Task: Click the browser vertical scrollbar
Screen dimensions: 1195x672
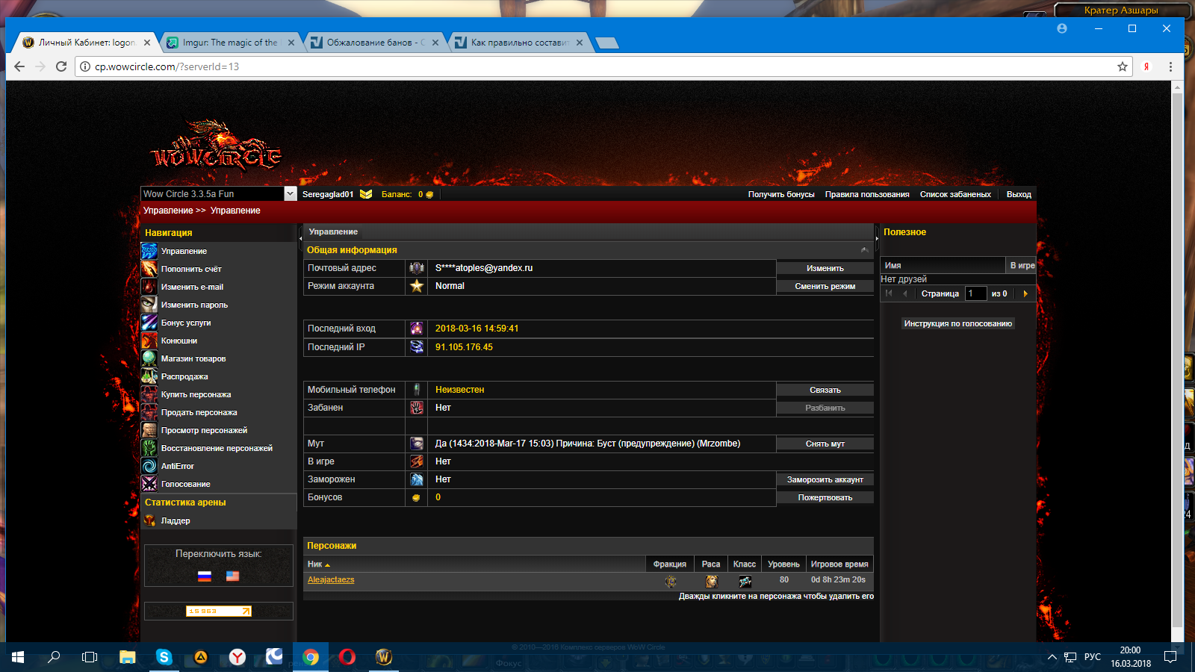Action: point(1177,358)
